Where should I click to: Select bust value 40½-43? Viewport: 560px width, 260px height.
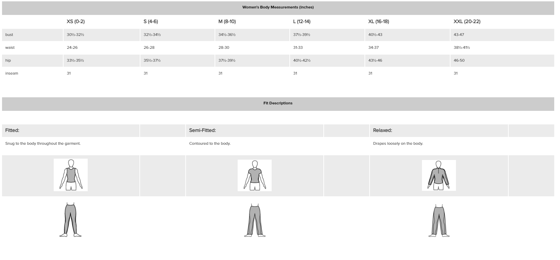375,35
